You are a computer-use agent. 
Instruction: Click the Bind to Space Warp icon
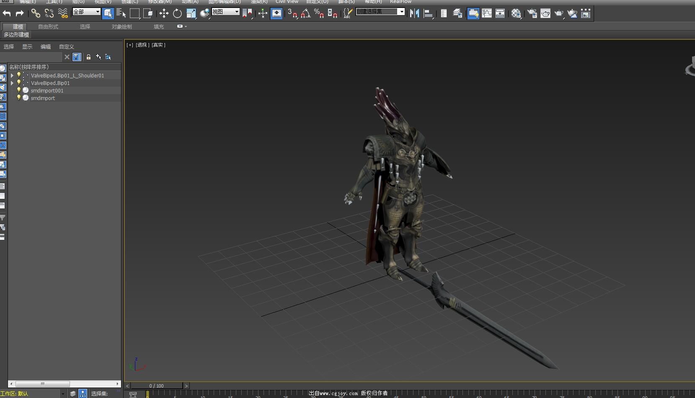point(63,13)
